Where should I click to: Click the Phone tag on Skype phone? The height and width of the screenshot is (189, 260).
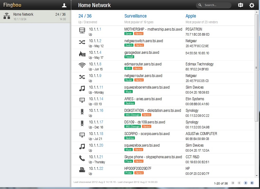(128, 161)
